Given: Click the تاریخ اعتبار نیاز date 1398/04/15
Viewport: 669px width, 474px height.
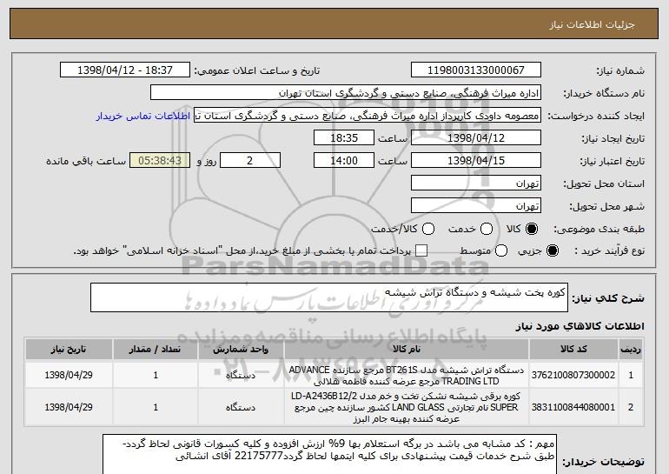Looking at the screenshot, I should (476, 161).
